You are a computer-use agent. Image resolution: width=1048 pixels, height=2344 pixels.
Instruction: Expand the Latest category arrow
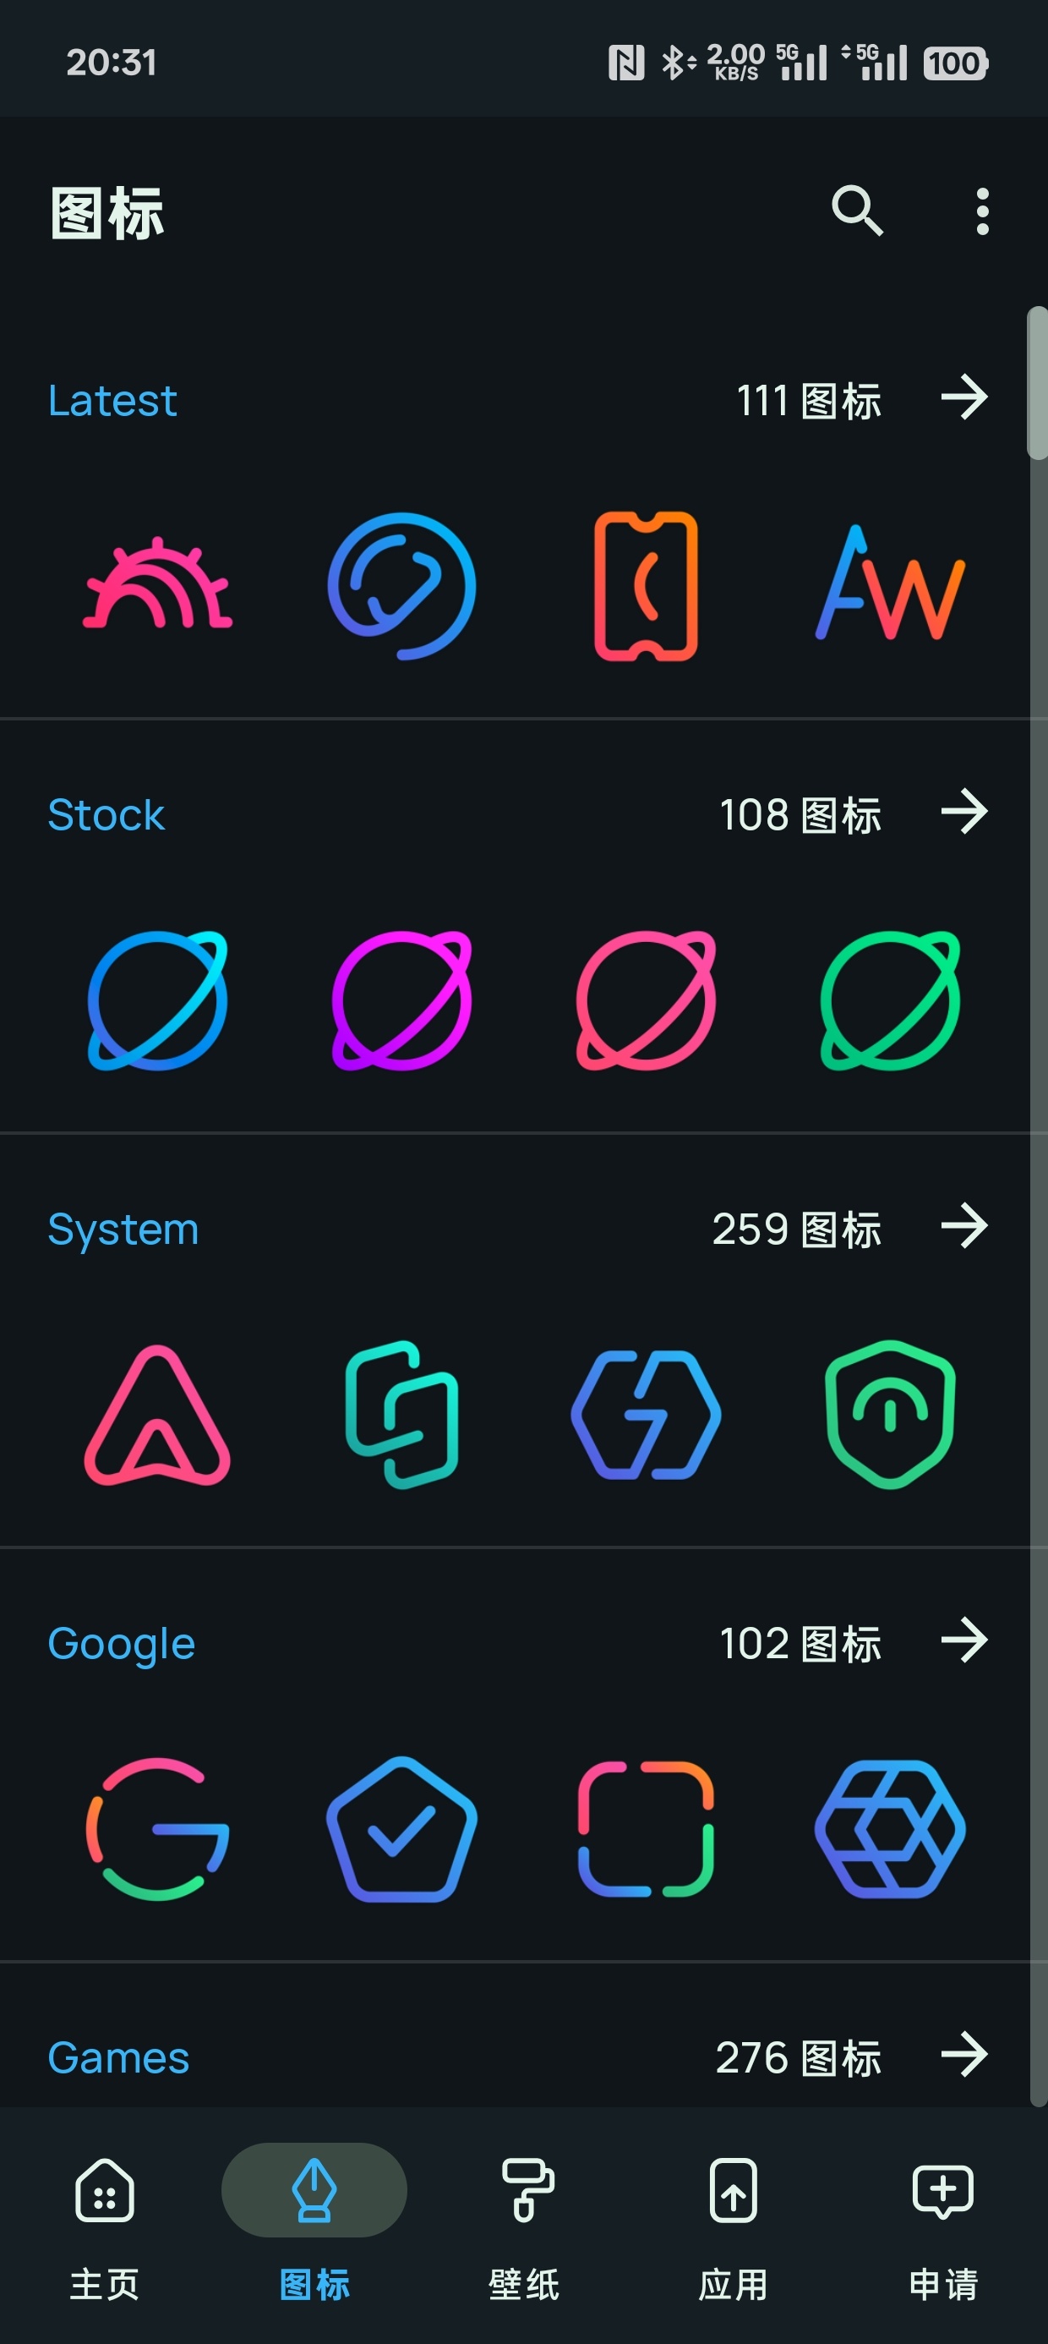pyautogui.click(x=964, y=397)
